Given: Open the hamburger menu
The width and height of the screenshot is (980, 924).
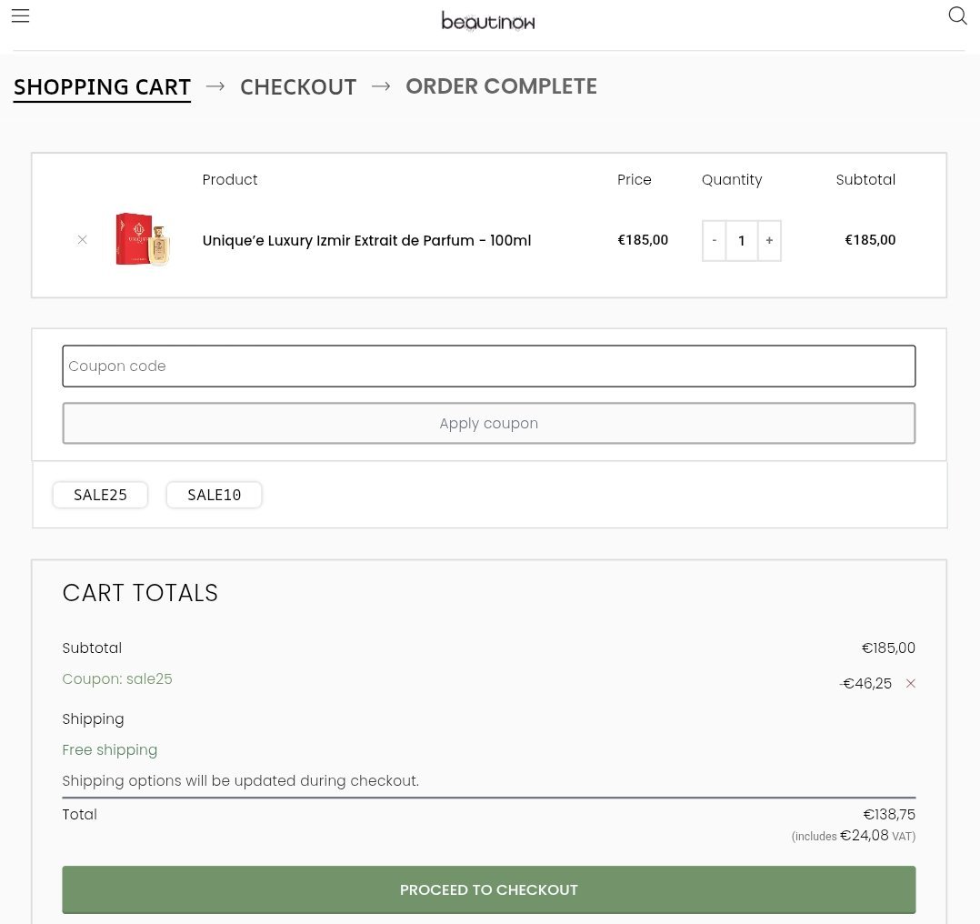Looking at the screenshot, I should pyautogui.click(x=21, y=15).
